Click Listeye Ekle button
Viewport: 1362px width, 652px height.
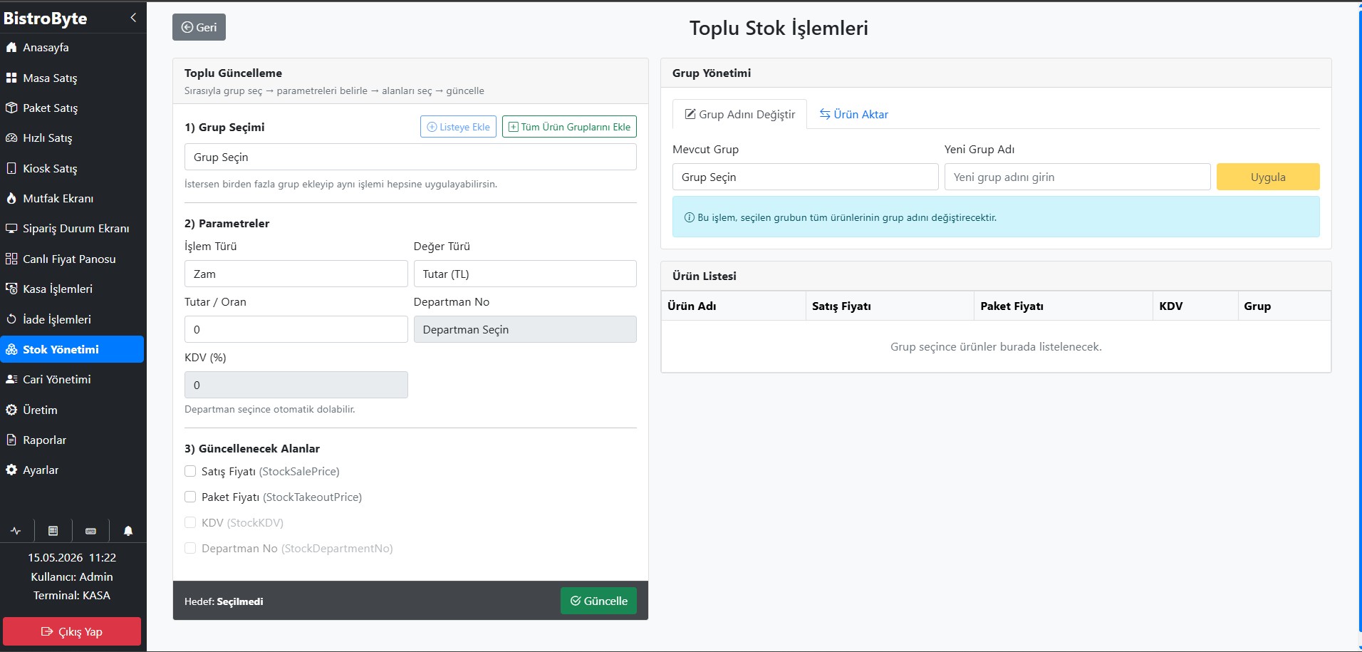458,127
